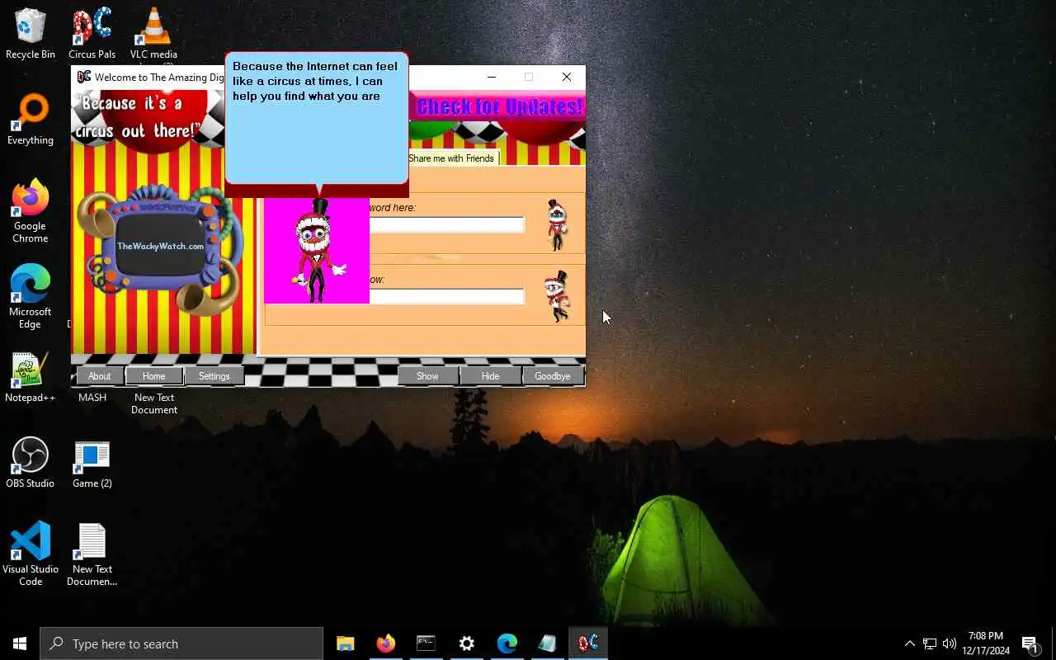
Task: Click the small ringmaster icon beside the lower field
Action: pyautogui.click(x=558, y=296)
